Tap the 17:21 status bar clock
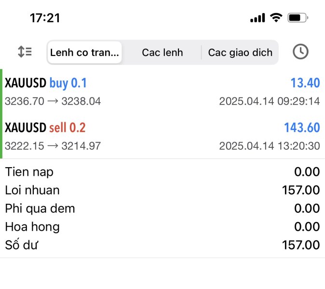The width and height of the screenshot is (325, 289). (45, 18)
